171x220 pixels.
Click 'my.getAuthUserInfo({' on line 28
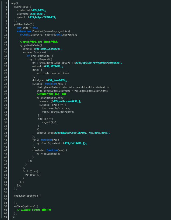(51, 98)
